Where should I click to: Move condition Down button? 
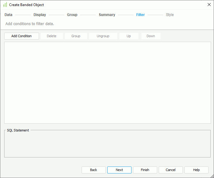pyautogui.click(x=151, y=36)
